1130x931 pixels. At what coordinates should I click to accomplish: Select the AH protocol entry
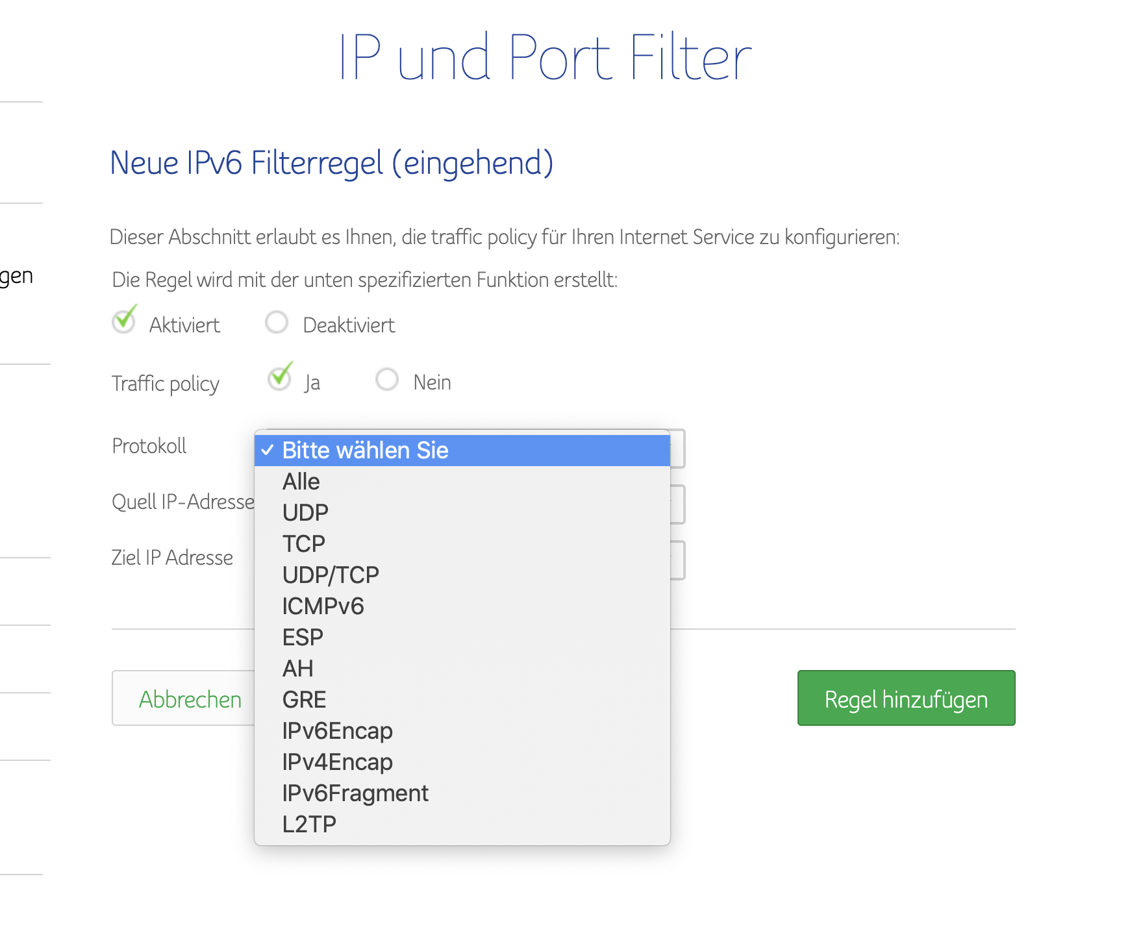462,669
